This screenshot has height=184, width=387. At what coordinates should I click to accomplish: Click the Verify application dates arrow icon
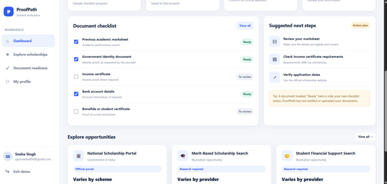pyautogui.click(x=275, y=77)
